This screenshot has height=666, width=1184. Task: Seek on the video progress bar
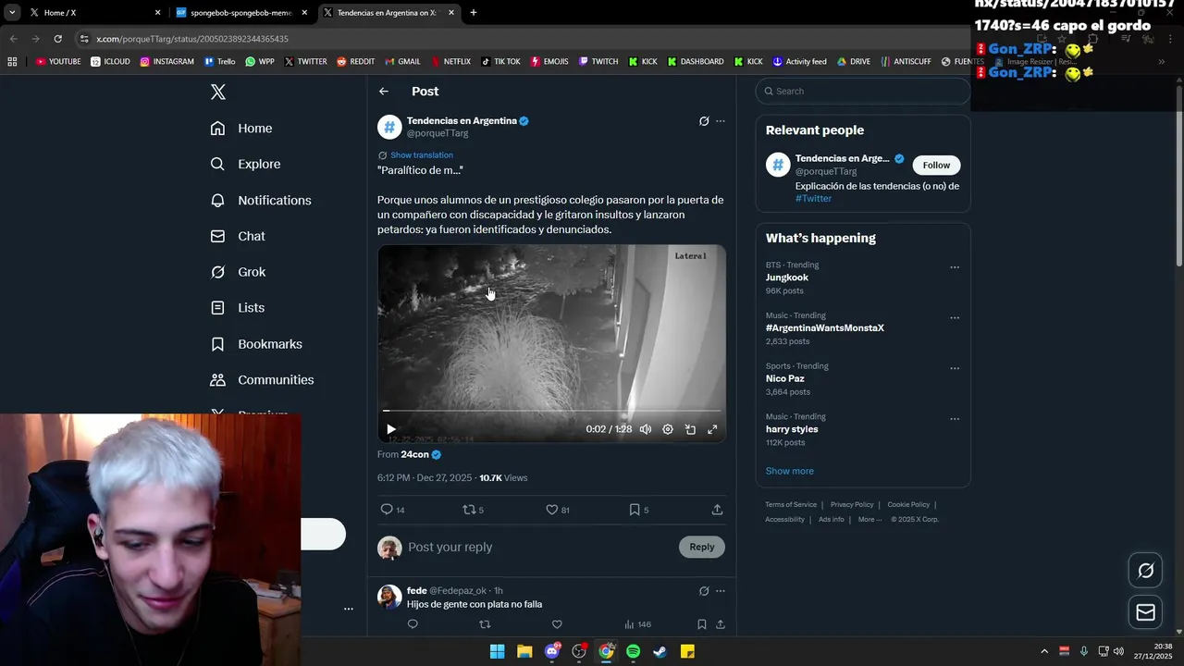click(551, 410)
